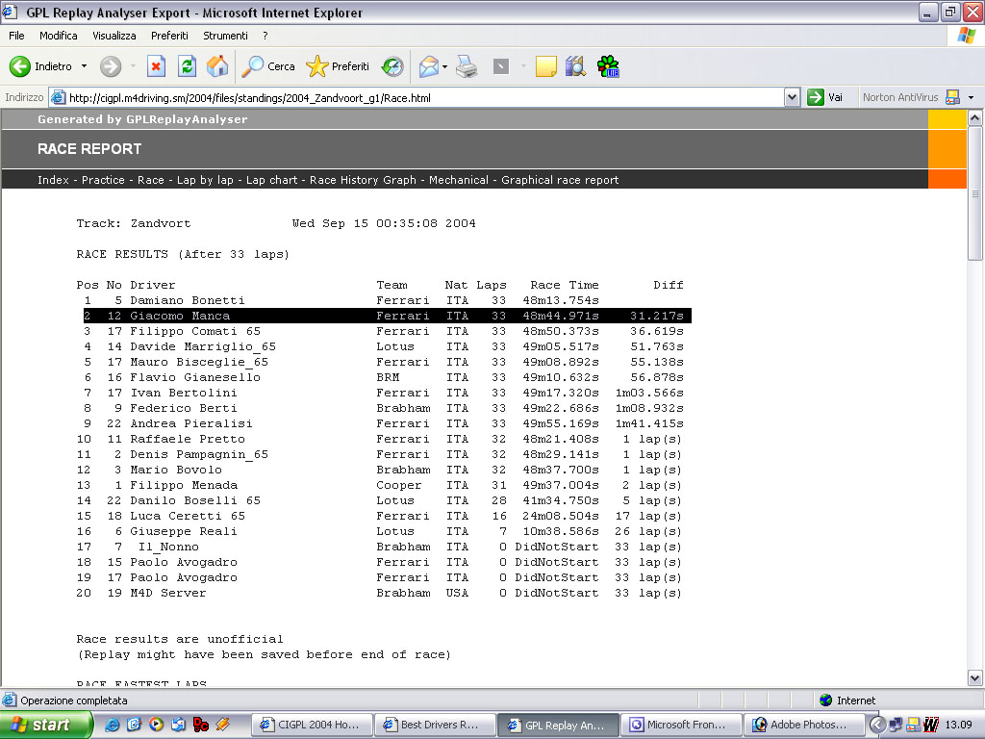Open media player quick launch icon
Screen dimensions: 985x739
[x=157, y=725]
